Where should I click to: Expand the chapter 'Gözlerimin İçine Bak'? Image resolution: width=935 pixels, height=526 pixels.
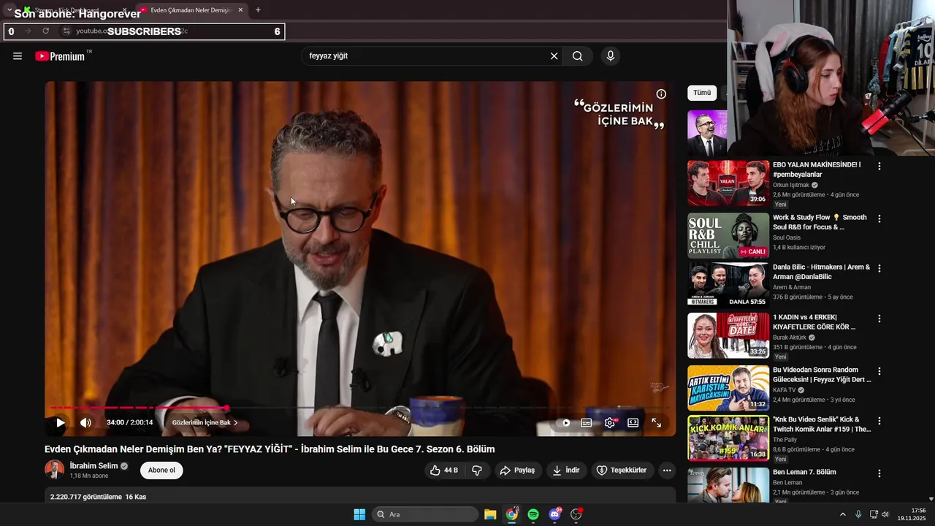click(x=205, y=422)
